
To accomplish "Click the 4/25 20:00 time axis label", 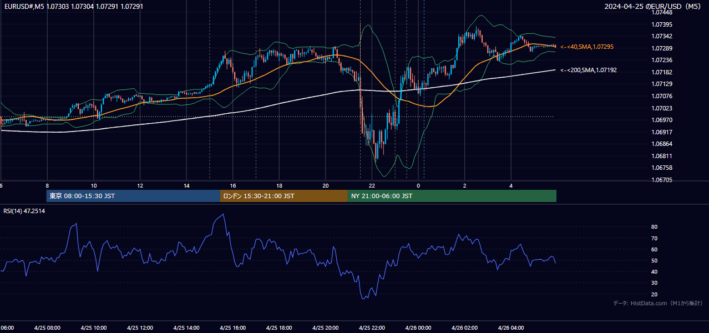I will coord(325,327).
